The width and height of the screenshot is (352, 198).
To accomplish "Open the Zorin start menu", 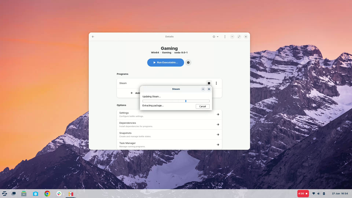I will pyautogui.click(x=5, y=194).
